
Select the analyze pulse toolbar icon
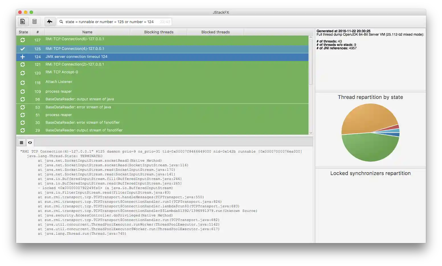point(50,21)
